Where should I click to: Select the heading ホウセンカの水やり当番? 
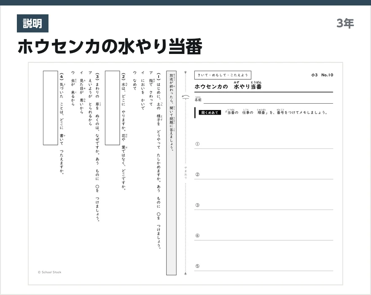point(110,46)
